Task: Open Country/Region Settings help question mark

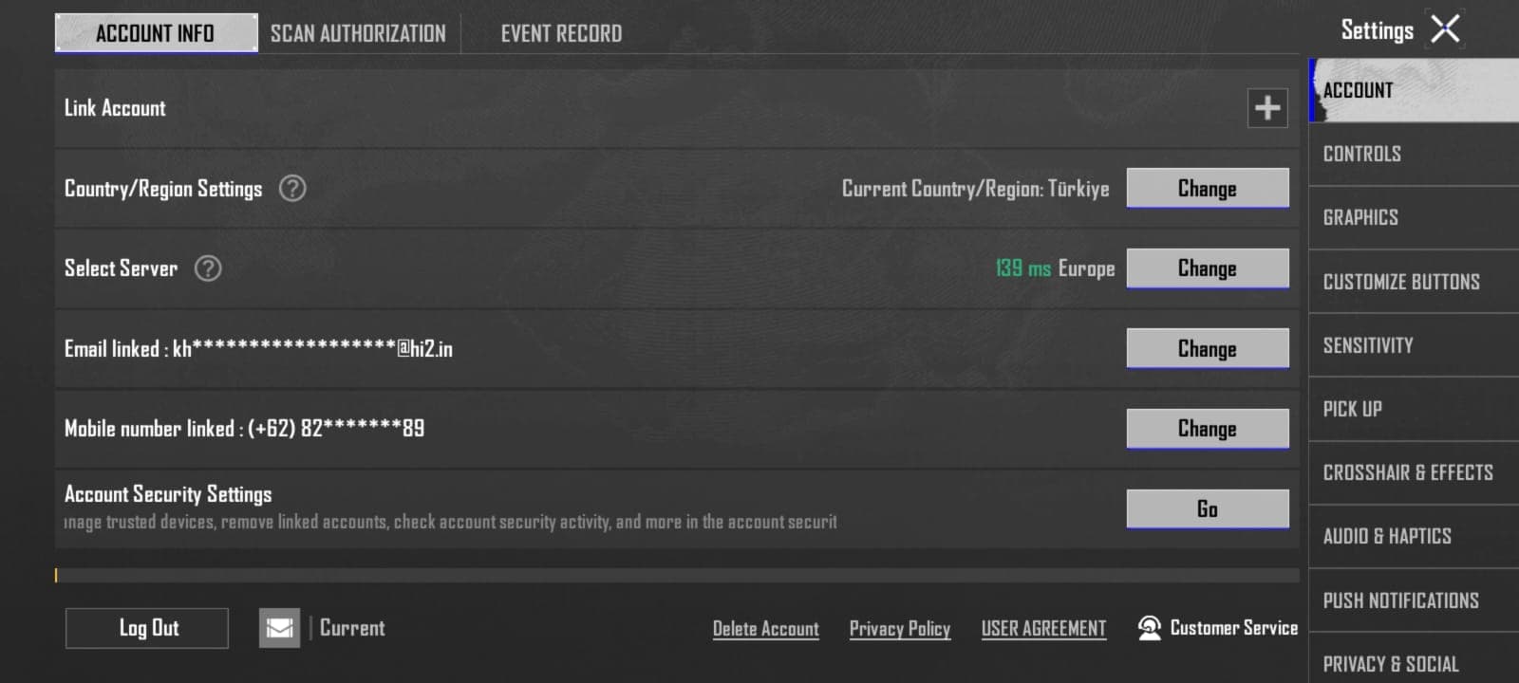Action: point(292,188)
